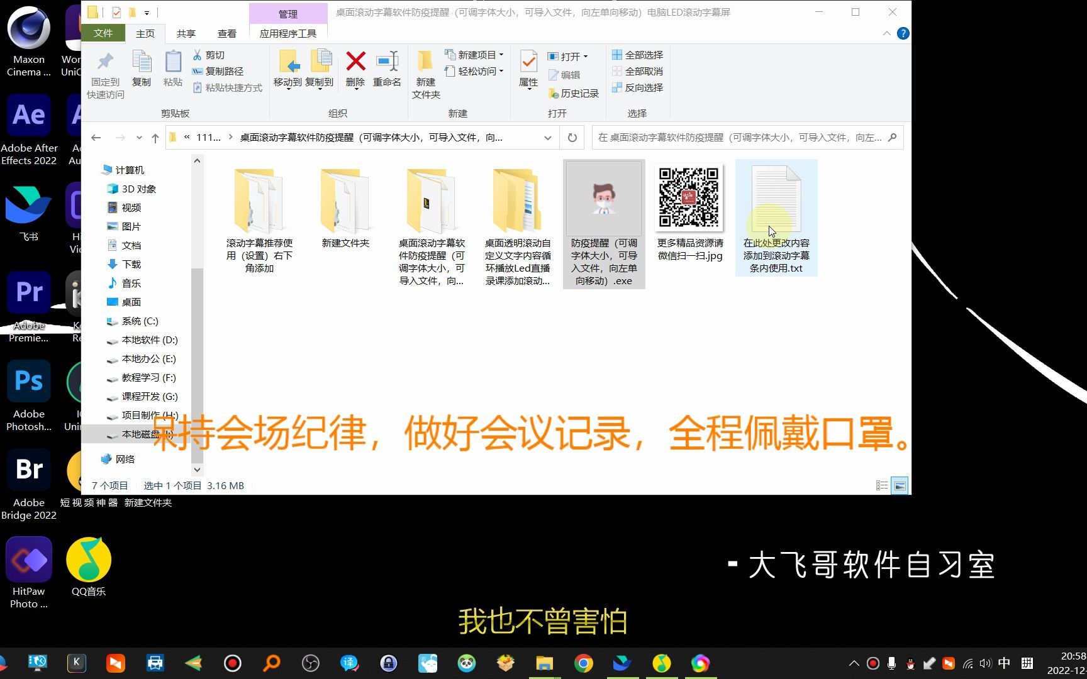Click the help question mark icon
The width and height of the screenshot is (1087, 679).
point(903,33)
